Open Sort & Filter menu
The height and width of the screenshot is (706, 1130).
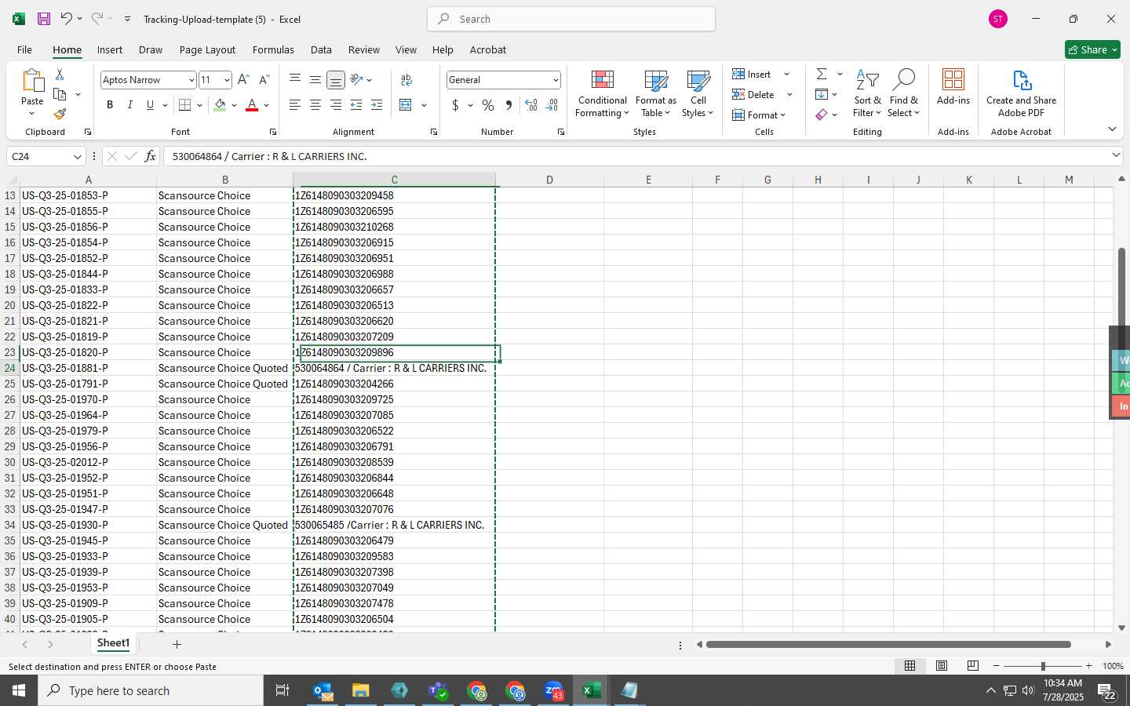click(867, 94)
